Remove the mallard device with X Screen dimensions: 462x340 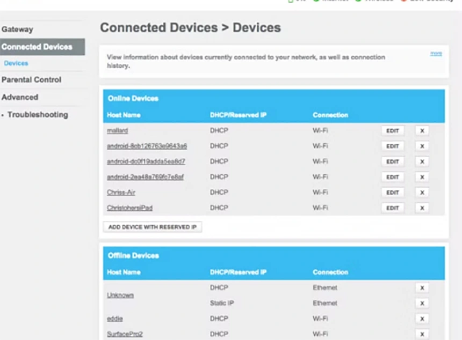[x=422, y=131]
